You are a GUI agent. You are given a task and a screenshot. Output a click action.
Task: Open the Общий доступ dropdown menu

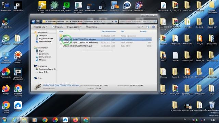click(x=74, y=27)
